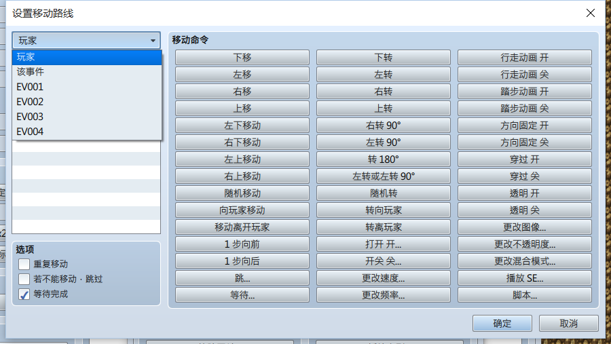Image resolution: width=611 pixels, height=344 pixels.
Task: Click the 踏步动画 开 button
Action: pyautogui.click(x=525, y=91)
